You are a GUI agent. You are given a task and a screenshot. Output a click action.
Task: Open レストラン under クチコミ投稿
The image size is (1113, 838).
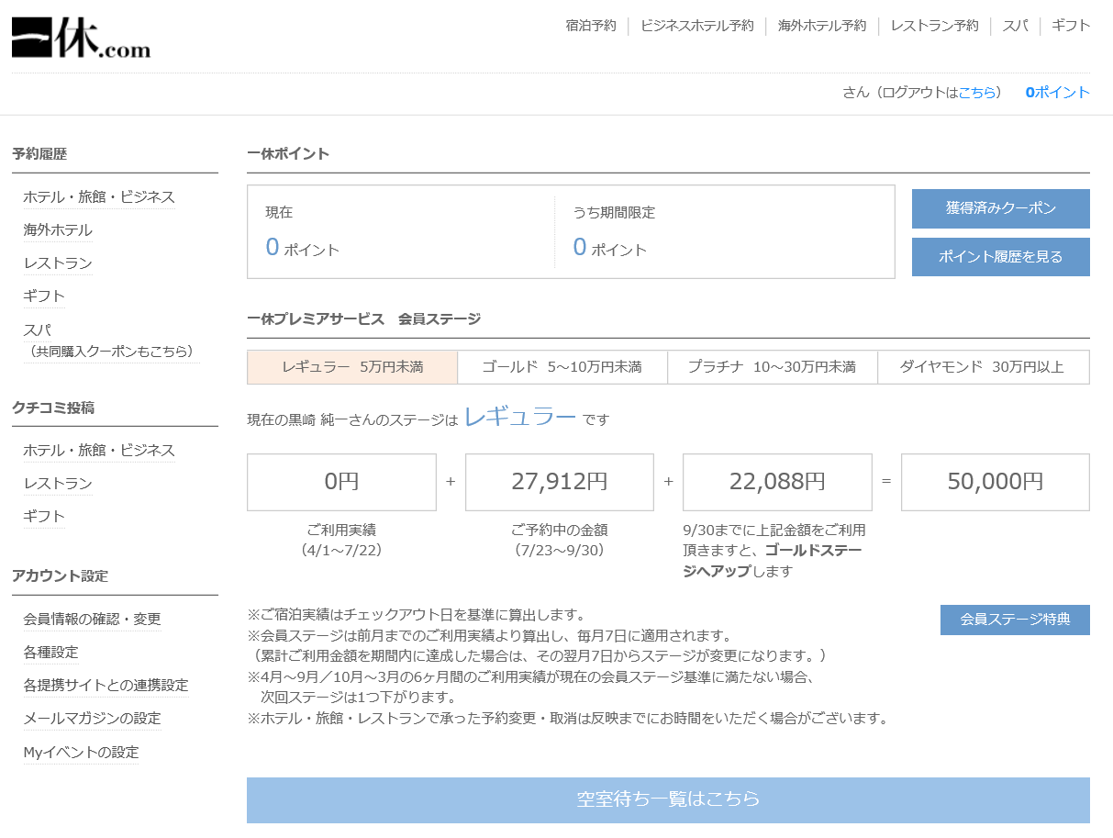58,484
